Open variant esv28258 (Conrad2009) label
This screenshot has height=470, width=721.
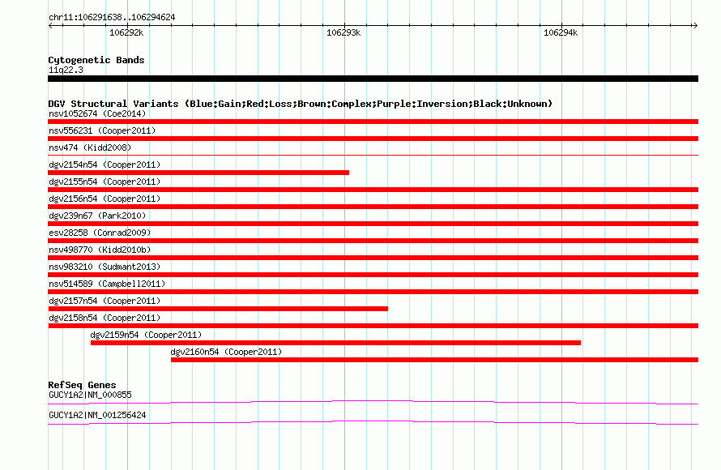[100, 233]
